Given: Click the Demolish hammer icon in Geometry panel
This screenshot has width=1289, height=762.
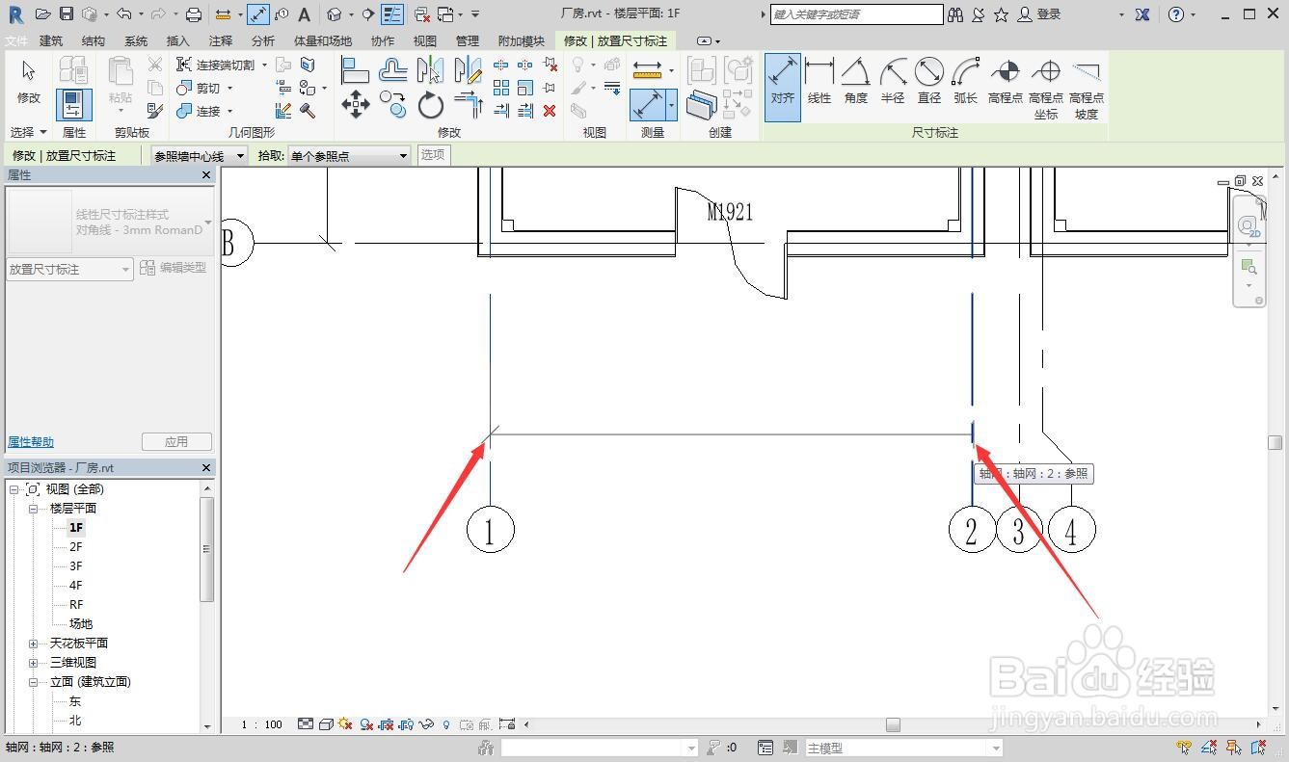Looking at the screenshot, I should [309, 111].
